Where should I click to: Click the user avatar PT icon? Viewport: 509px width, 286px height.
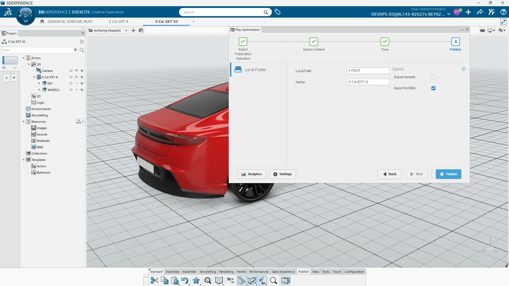457,12
